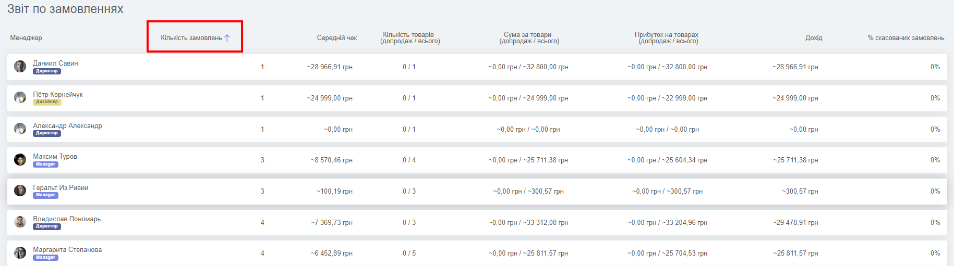Select Маргарита Степанова's avatar photo
The image size is (954, 266).
click(20, 252)
